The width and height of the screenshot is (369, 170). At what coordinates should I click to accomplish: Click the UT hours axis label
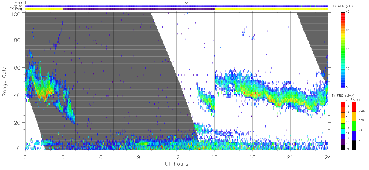click(176, 164)
